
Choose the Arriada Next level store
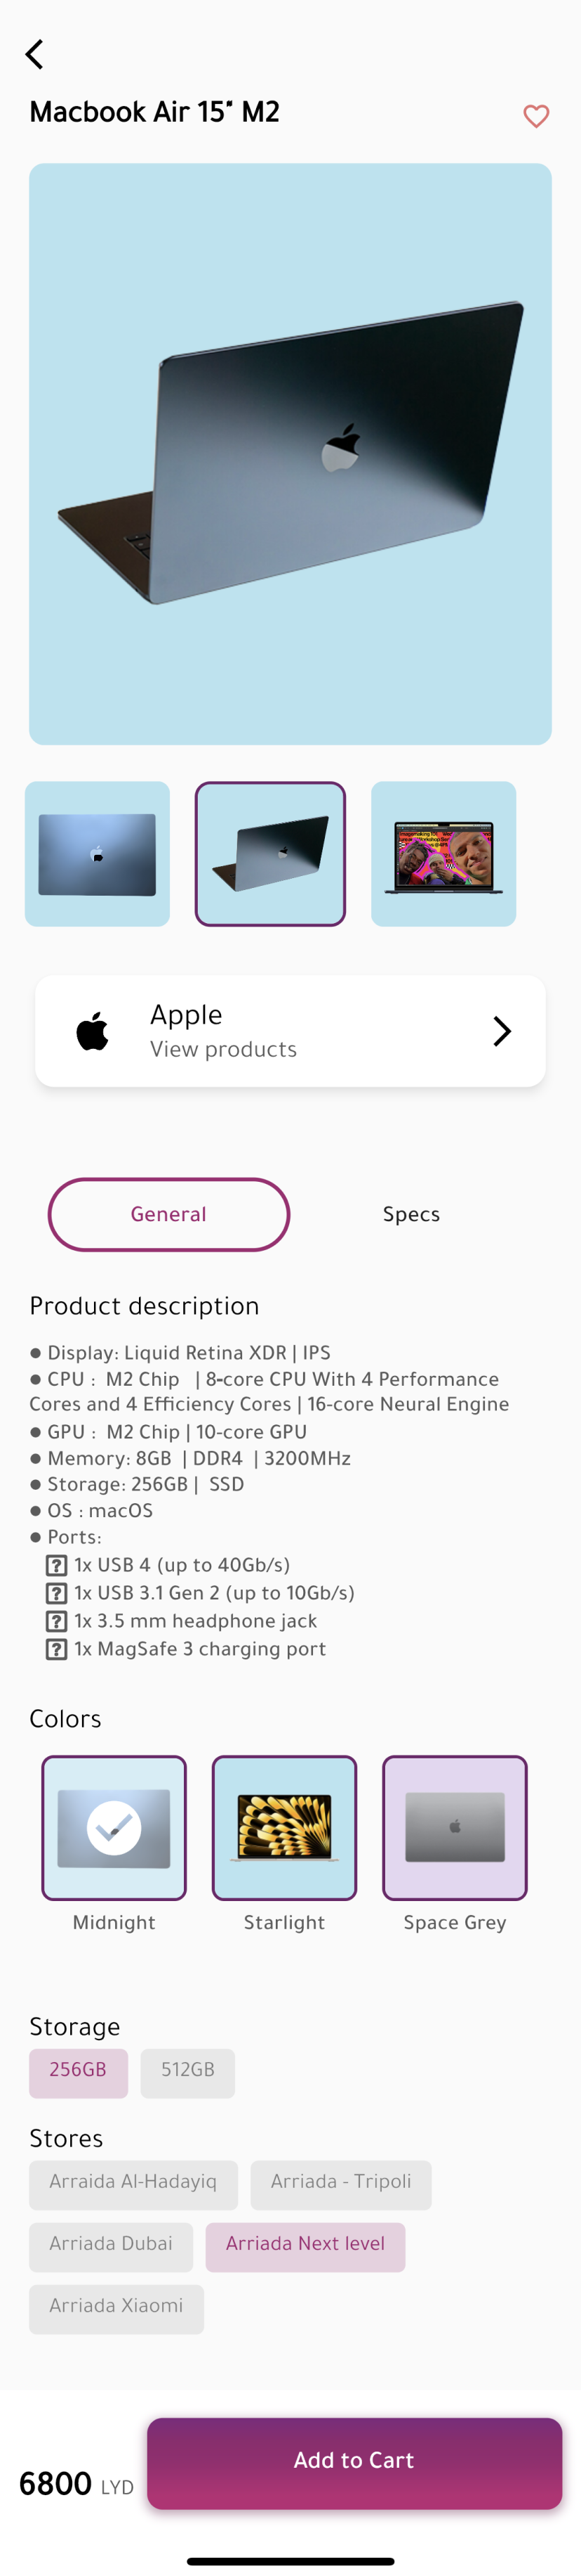(305, 2248)
